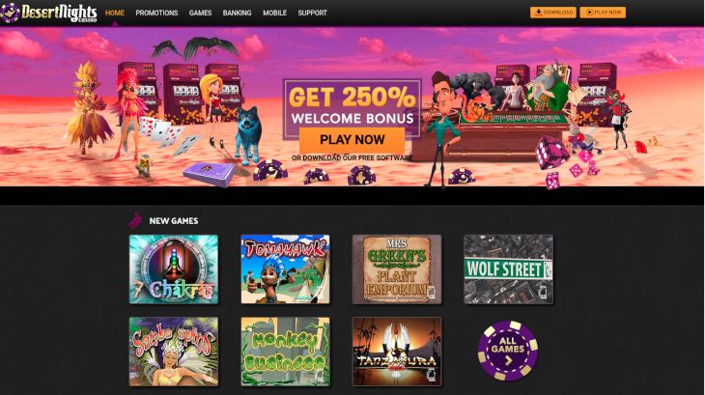
Task: Go to the Home menu item
Action: click(x=115, y=13)
